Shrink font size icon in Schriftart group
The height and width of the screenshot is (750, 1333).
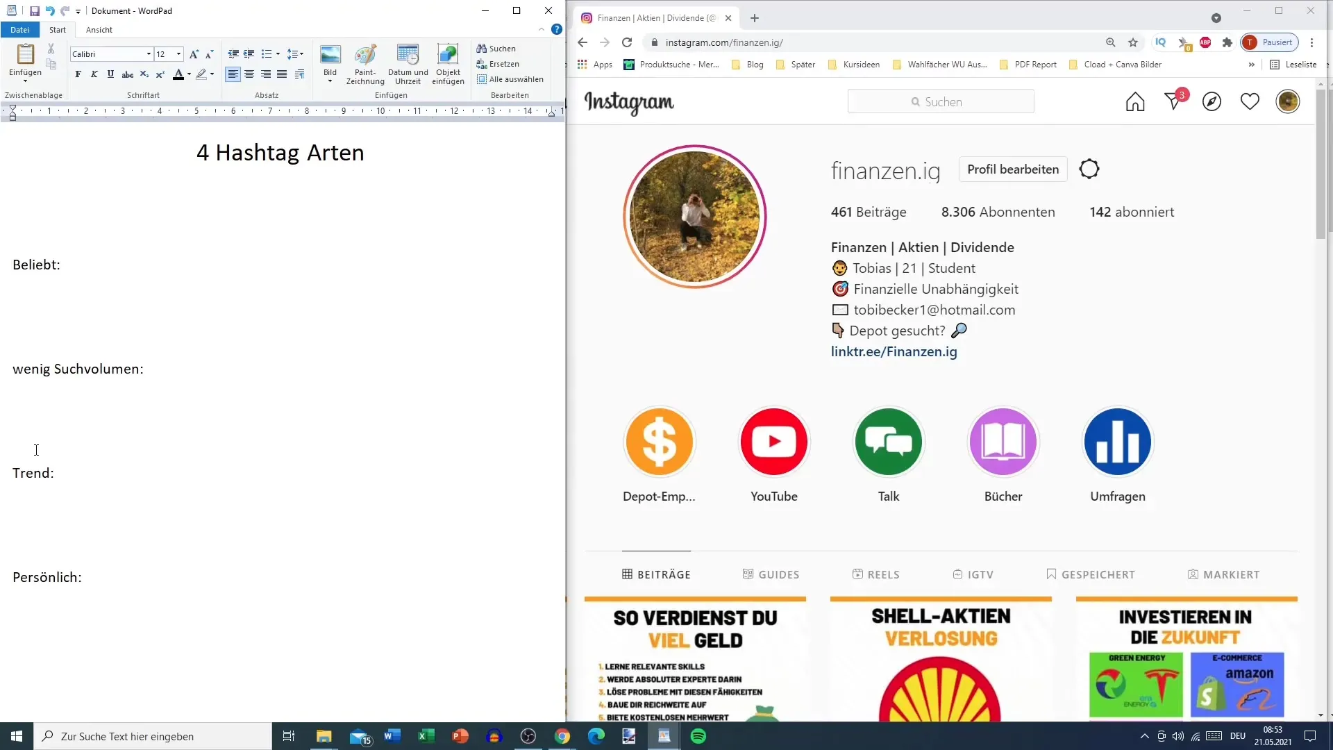(209, 54)
